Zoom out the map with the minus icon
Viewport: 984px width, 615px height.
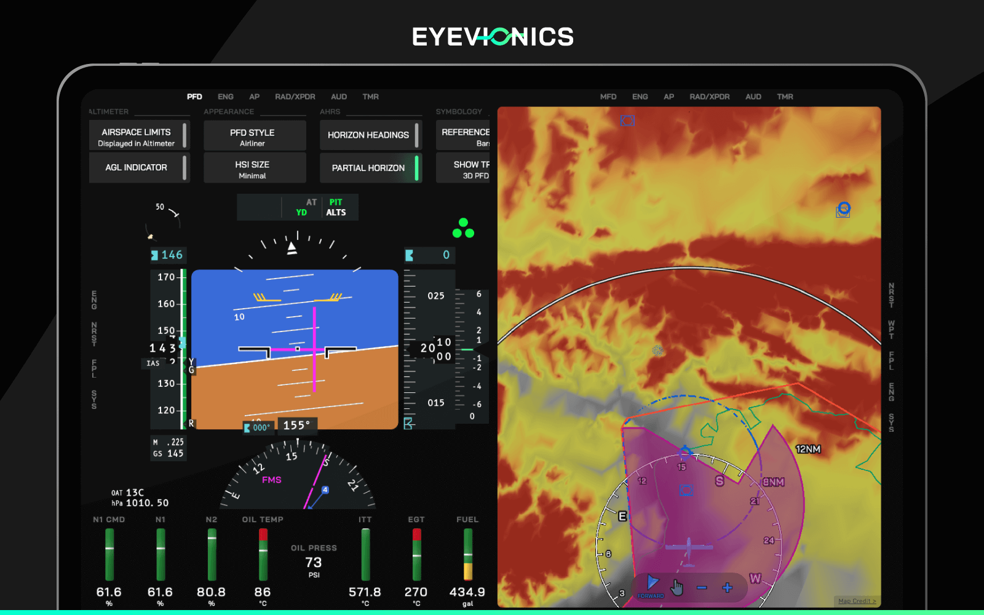click(x=702, y=588)
